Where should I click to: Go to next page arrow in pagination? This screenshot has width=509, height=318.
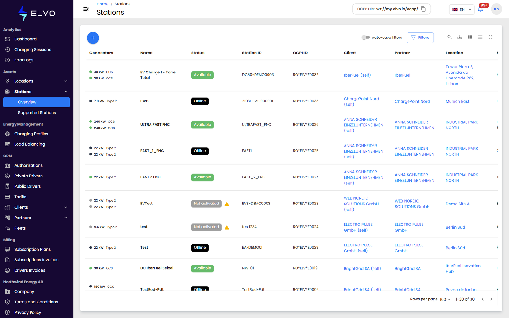click(x=491, y=299)
